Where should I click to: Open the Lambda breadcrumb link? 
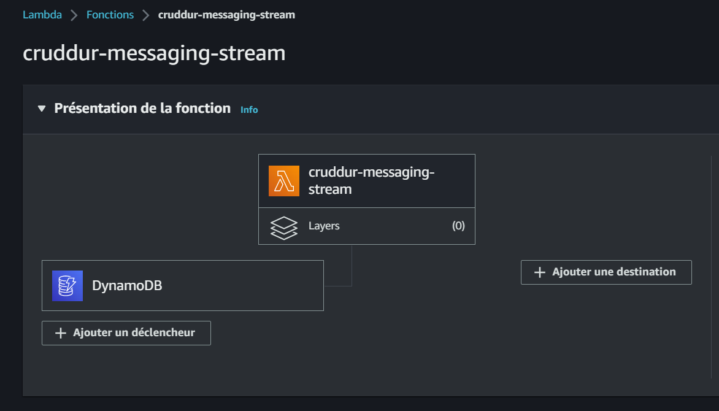coord(42,15)
